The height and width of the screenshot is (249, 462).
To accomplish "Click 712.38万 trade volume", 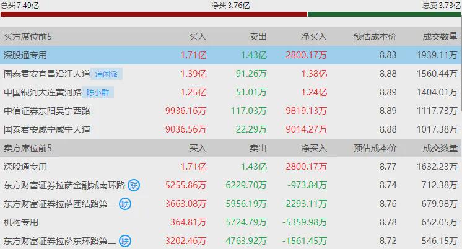I will pyautogui.click(x=440, y=185).
